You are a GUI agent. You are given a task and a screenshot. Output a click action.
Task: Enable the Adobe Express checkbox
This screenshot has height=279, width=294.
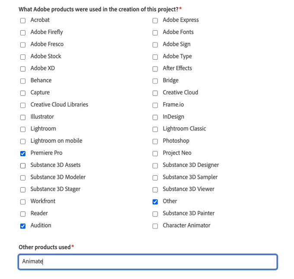point(155,20)
